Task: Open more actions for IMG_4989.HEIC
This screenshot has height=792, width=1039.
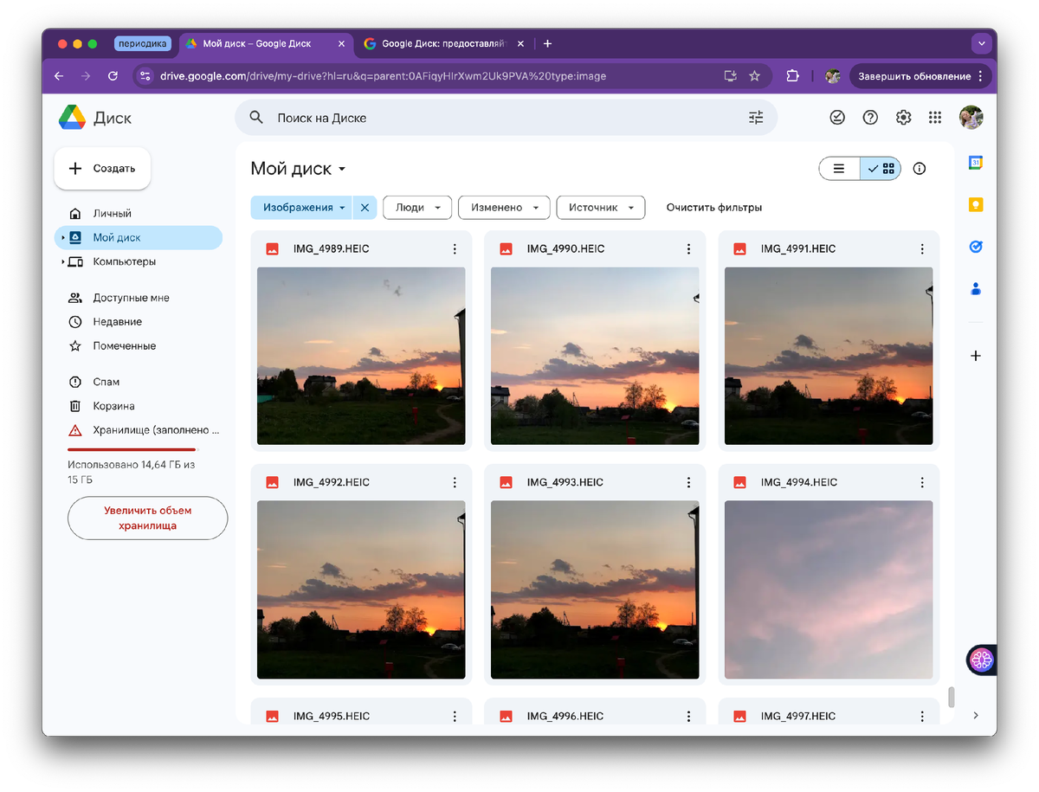Action: coord(455,249)
